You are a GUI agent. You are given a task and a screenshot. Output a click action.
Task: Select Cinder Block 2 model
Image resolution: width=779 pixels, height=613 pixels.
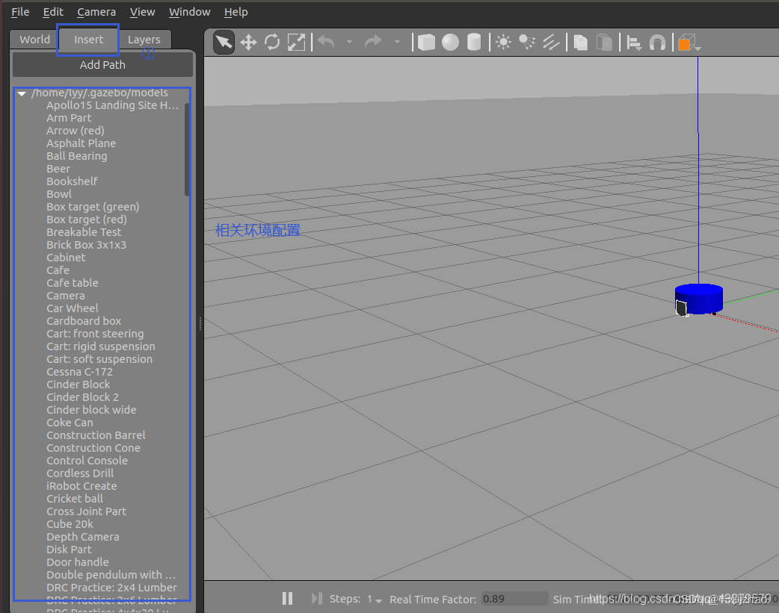coord(82,397)
